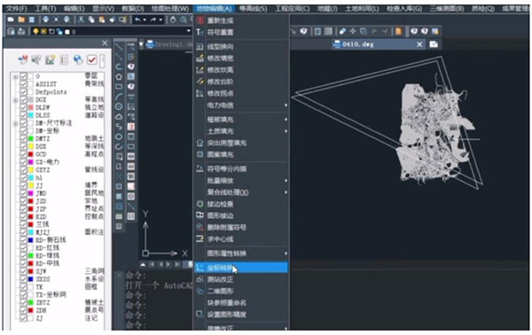Open the layer dropdown arrow in layer bar

click(x=189, y=31)
